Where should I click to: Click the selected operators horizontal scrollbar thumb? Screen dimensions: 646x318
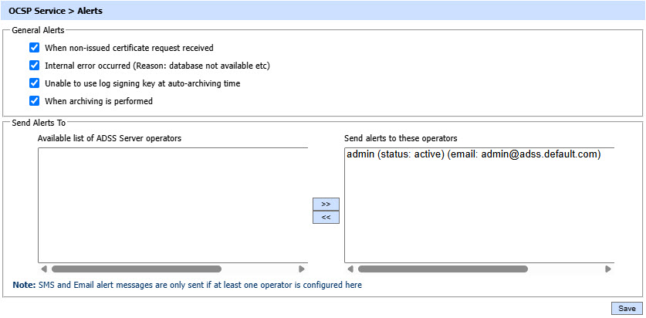point(442,269)
